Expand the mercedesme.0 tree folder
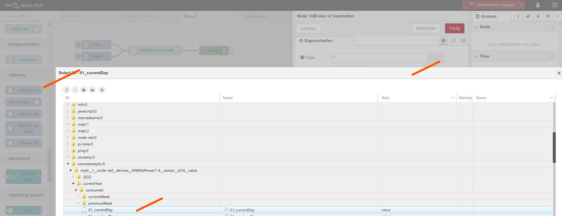This screenshot has width=562, height=216. 68,118
